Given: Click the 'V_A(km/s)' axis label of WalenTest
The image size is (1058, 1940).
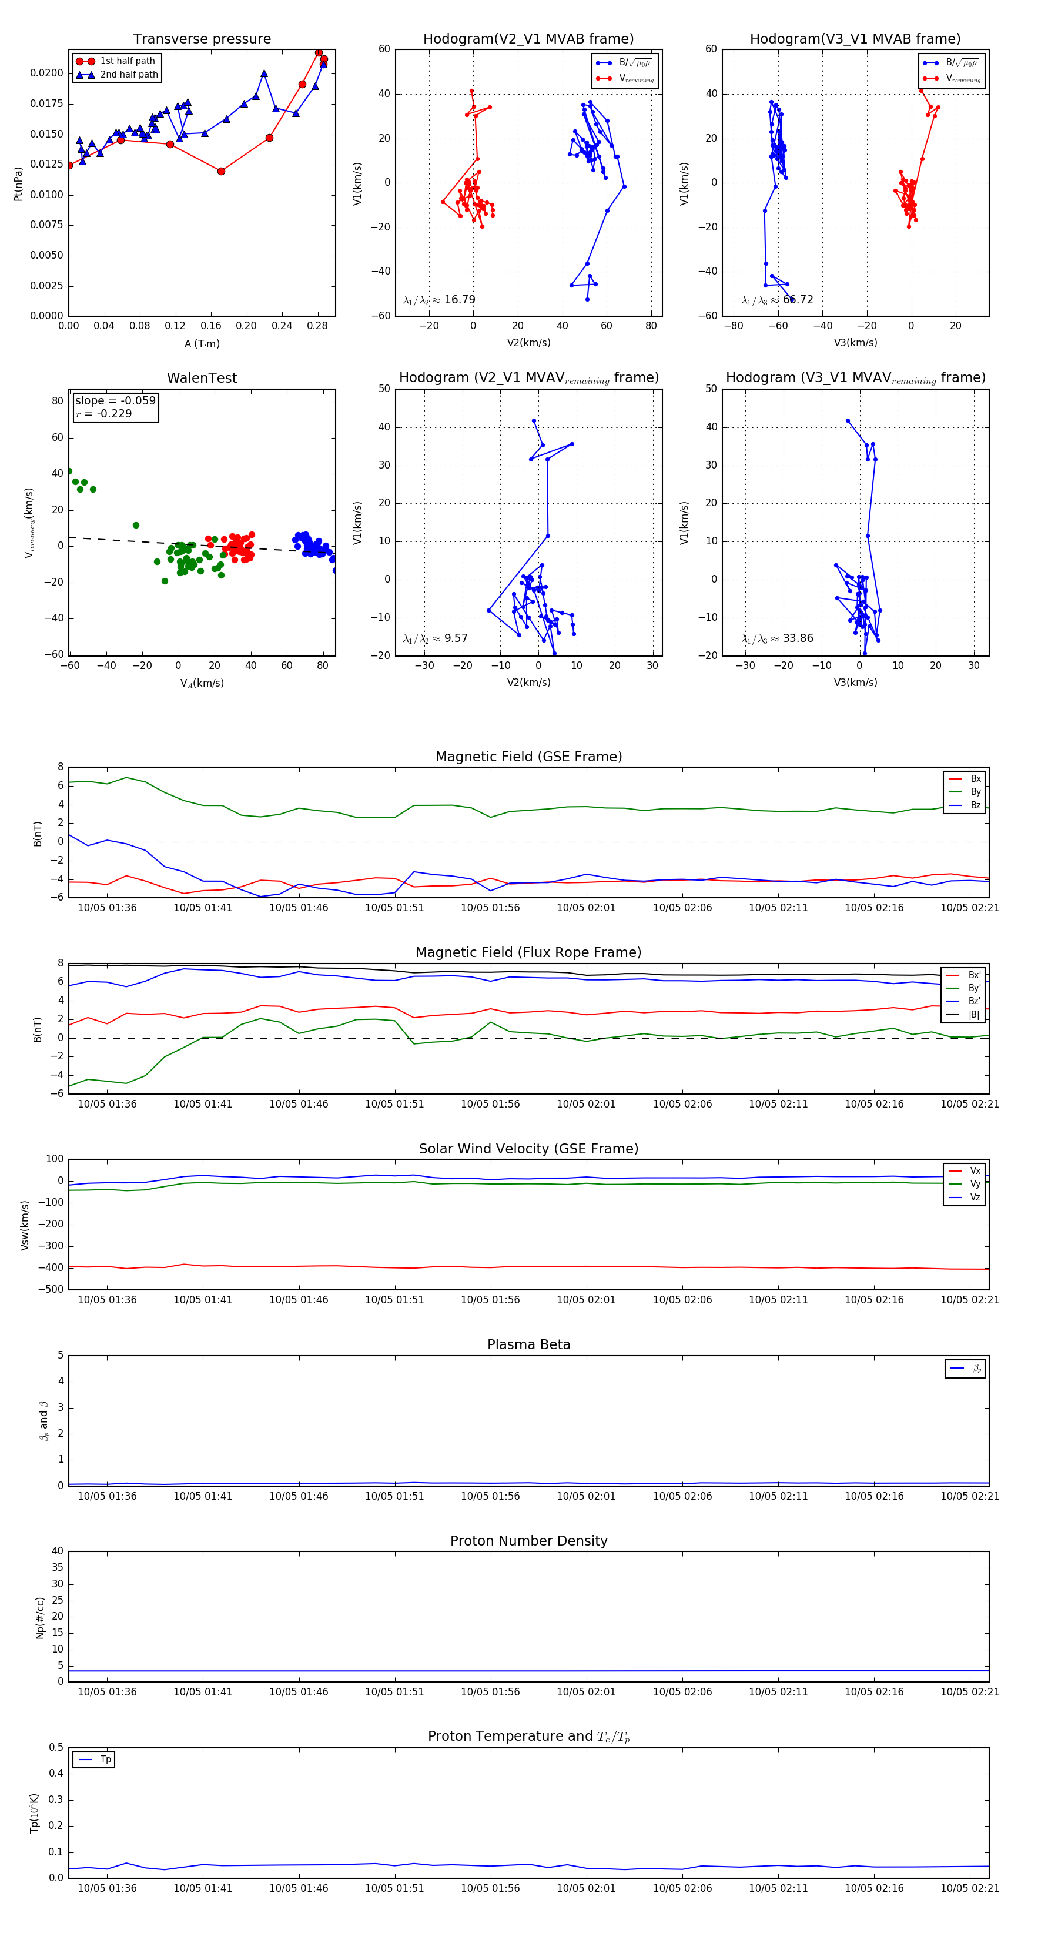Looking at the screenshot, I should [x=202, y=683].
